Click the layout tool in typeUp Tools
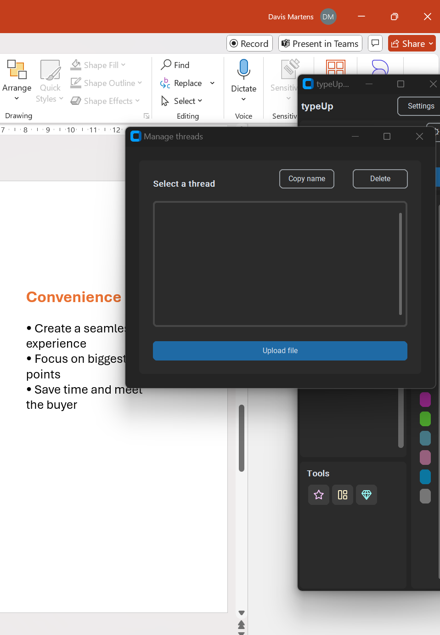The width and height of the screenshot is (440, 635). [343, 495]
